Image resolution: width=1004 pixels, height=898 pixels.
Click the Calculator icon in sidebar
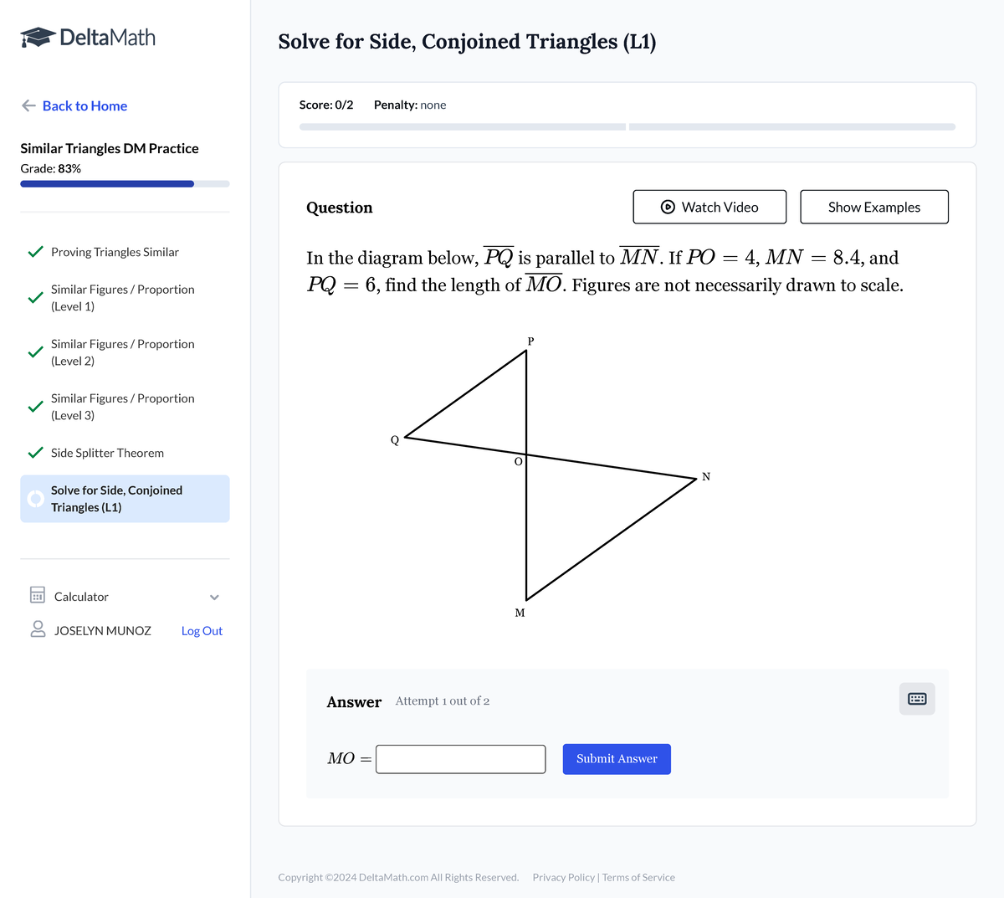click(37, 595)
